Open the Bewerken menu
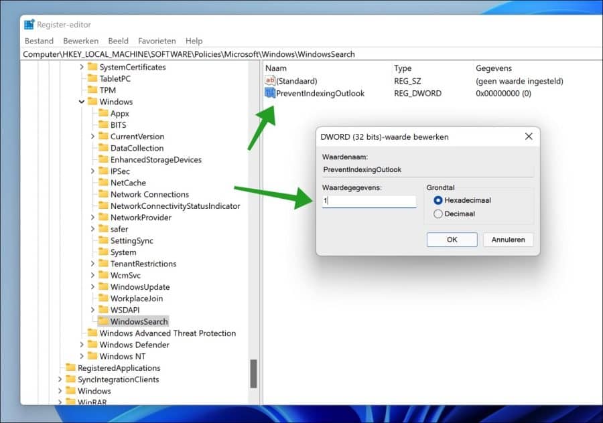The width and height of the screenshot is (603, 423). [x=81, y=41]
